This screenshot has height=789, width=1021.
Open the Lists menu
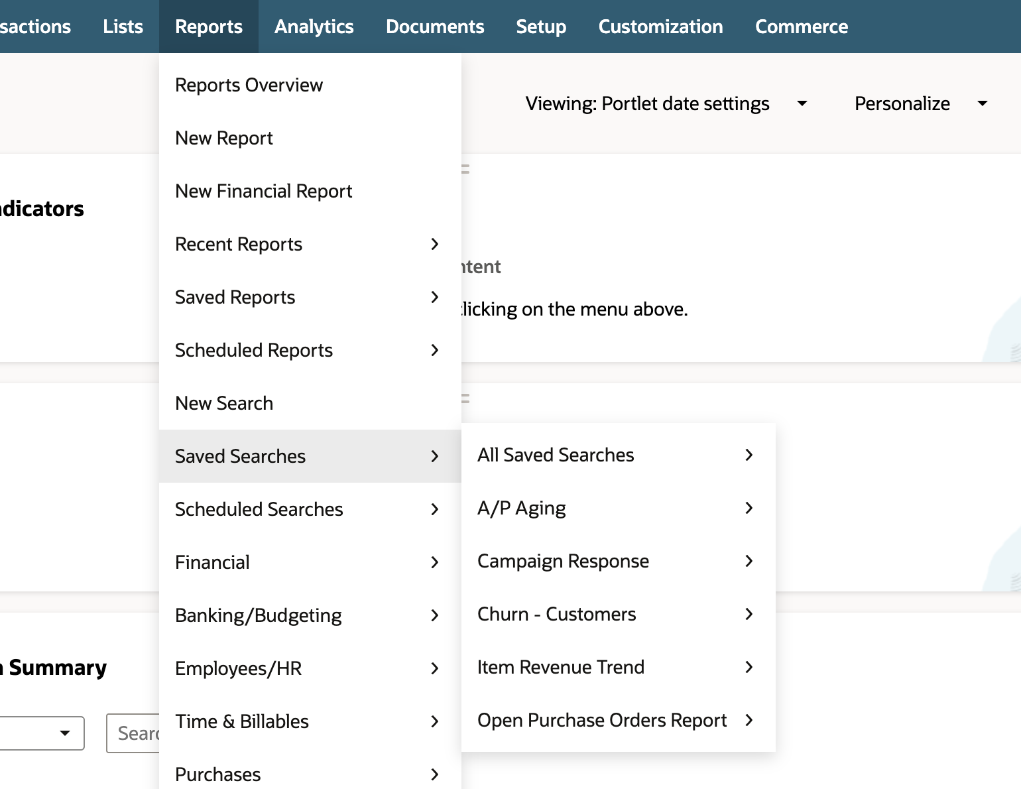[x=123, y=27]
